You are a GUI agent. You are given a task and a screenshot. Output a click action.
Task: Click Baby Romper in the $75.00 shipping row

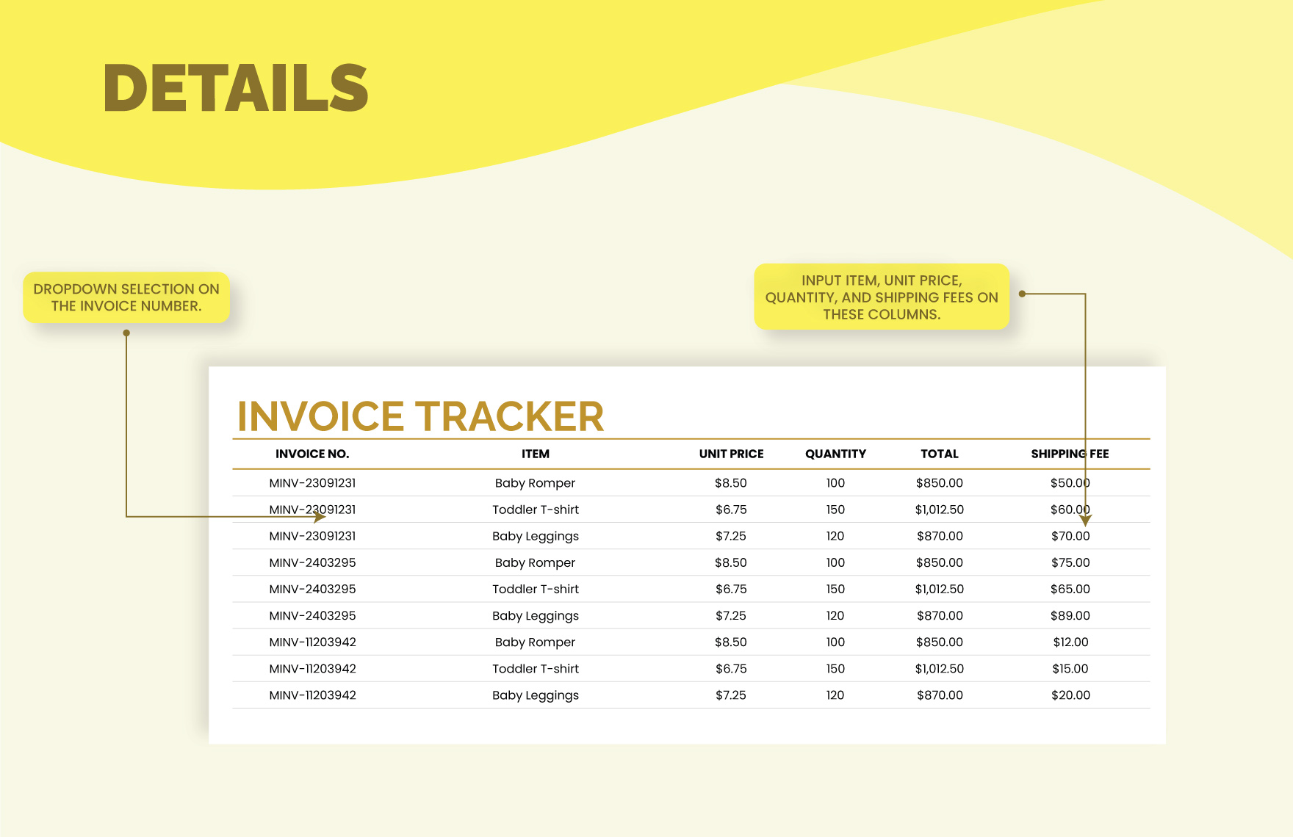point(535,562)
